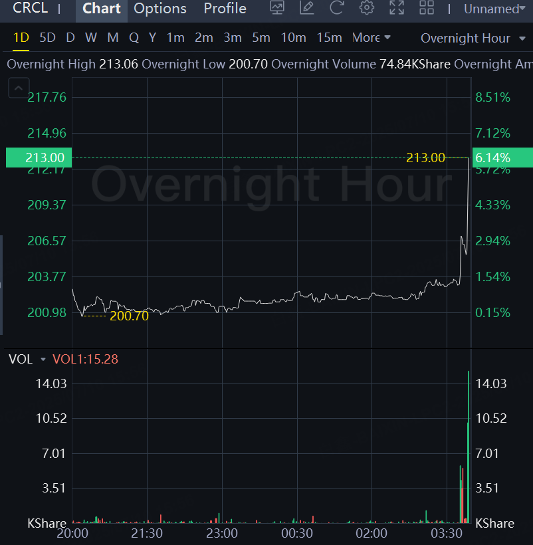Click the Overnight Volume 74.84KShare value
The height and width of the screenshot is (545, 533).
click(x=415, y=64)
